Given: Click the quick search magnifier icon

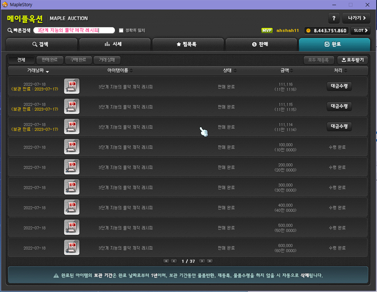Looking at the screenshot, I should point(9,30).
